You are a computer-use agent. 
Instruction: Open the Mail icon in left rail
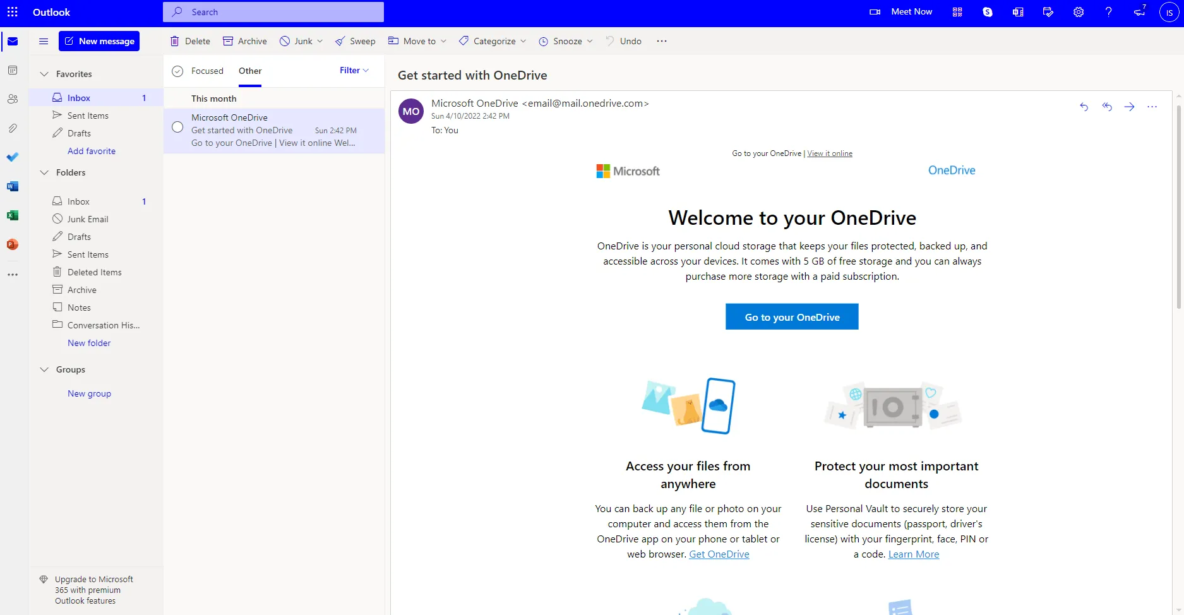click(x=13, y=42)
